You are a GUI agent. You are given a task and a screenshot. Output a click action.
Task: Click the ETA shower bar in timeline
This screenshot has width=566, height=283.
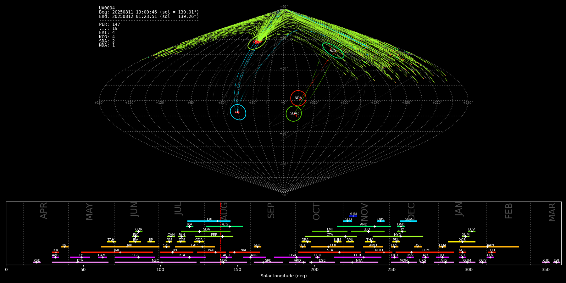click(x=80, y=262)
